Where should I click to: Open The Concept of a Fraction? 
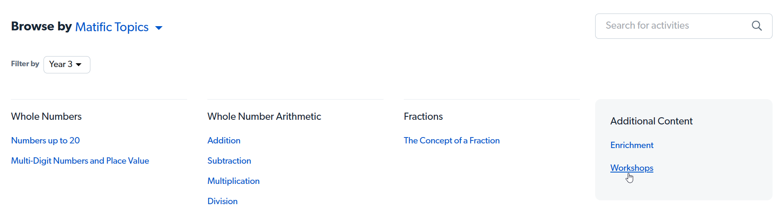452,140
